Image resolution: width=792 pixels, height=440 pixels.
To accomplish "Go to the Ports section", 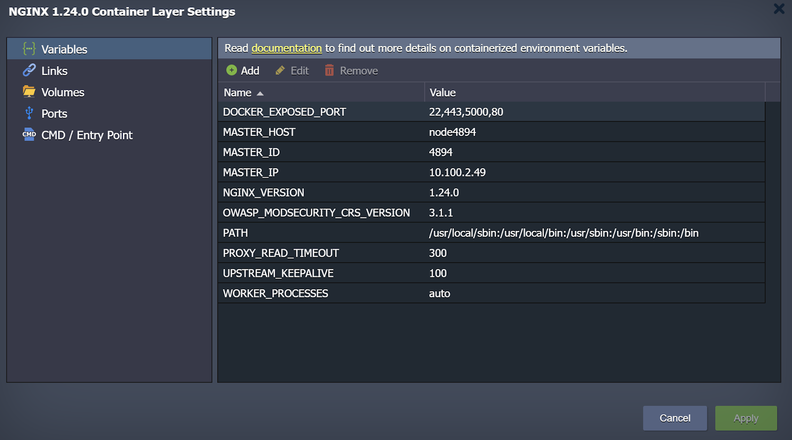I will (109, 113).
